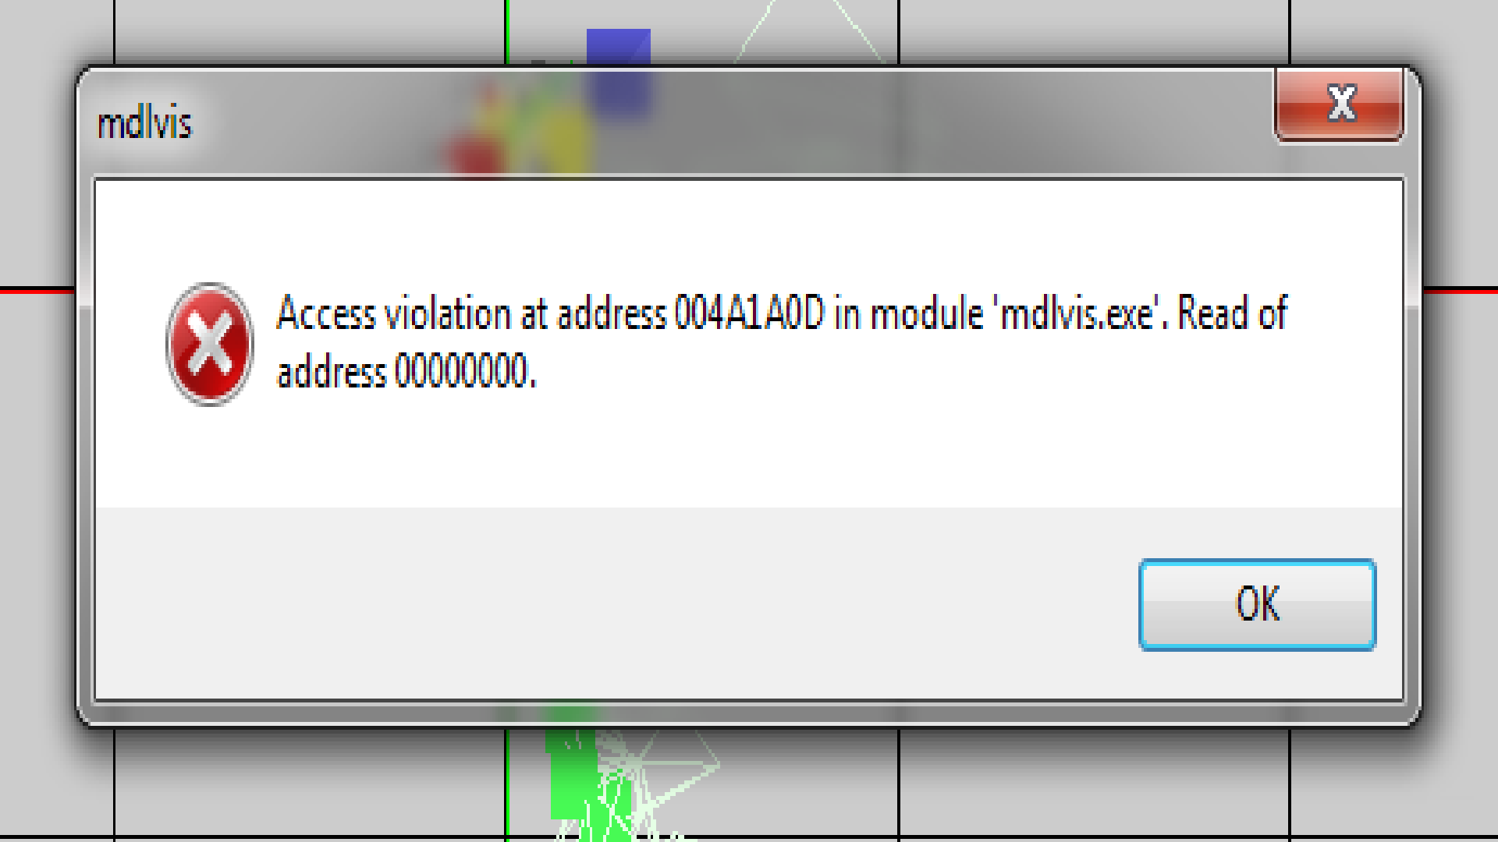Click the address 004A1A0D in message
Screen dimensions: 1498x842
point(749,313)
